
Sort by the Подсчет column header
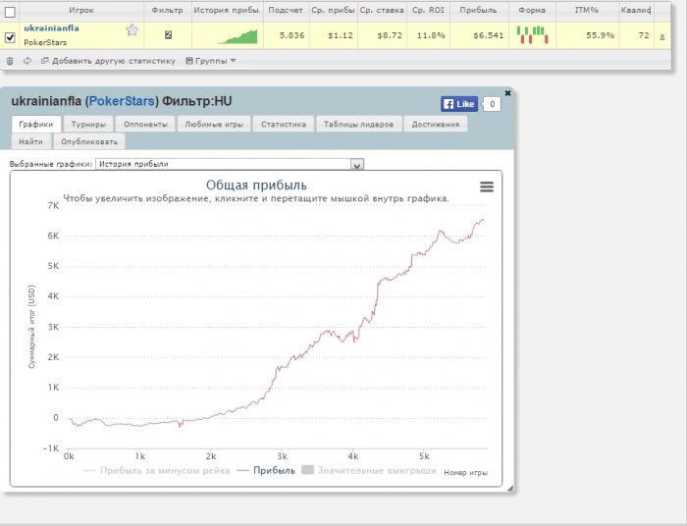(286, 10)
